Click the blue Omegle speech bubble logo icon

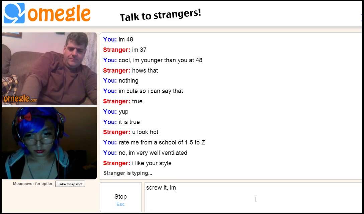point(14,13)
